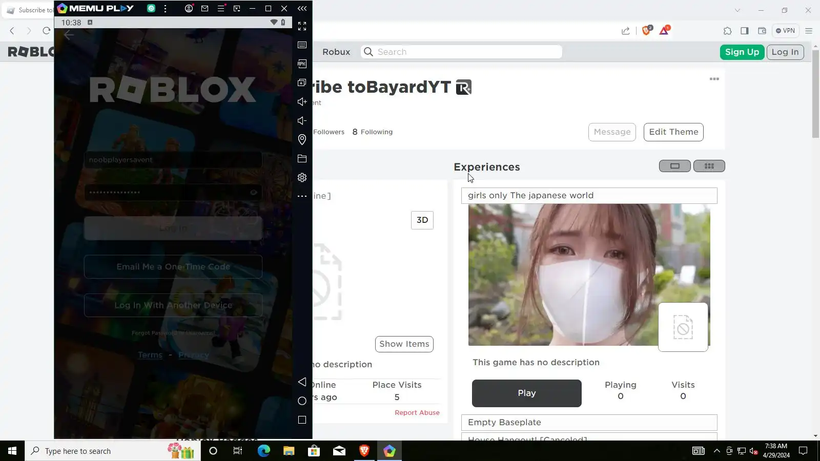Click the Android home circle button

tap(302, 401)
